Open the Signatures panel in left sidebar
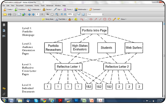This screenshot has width=167, height=104. coord(4,36)
